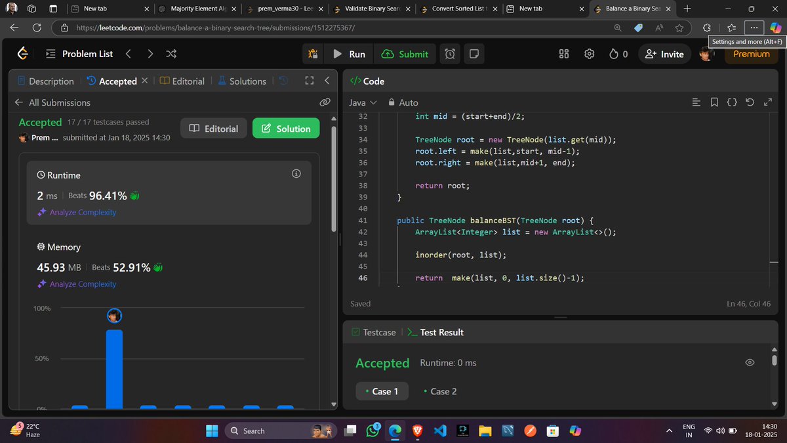Open the notes sticky note icon
Viewport: 787px width, 443px height.
coord(474,54)
